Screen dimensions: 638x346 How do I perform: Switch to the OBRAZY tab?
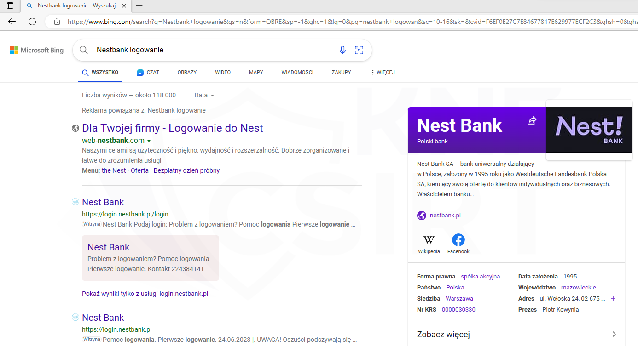point(187,72)
